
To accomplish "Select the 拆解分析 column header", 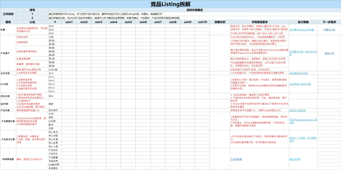I will (x=220, y=22).
